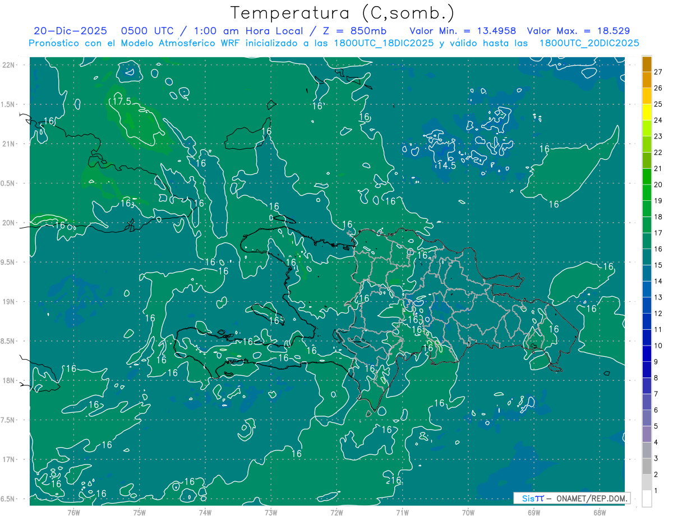This screenshot has width=673, height=520.
Task: Click the '71W' longitude label
Action: click(402, 512)
